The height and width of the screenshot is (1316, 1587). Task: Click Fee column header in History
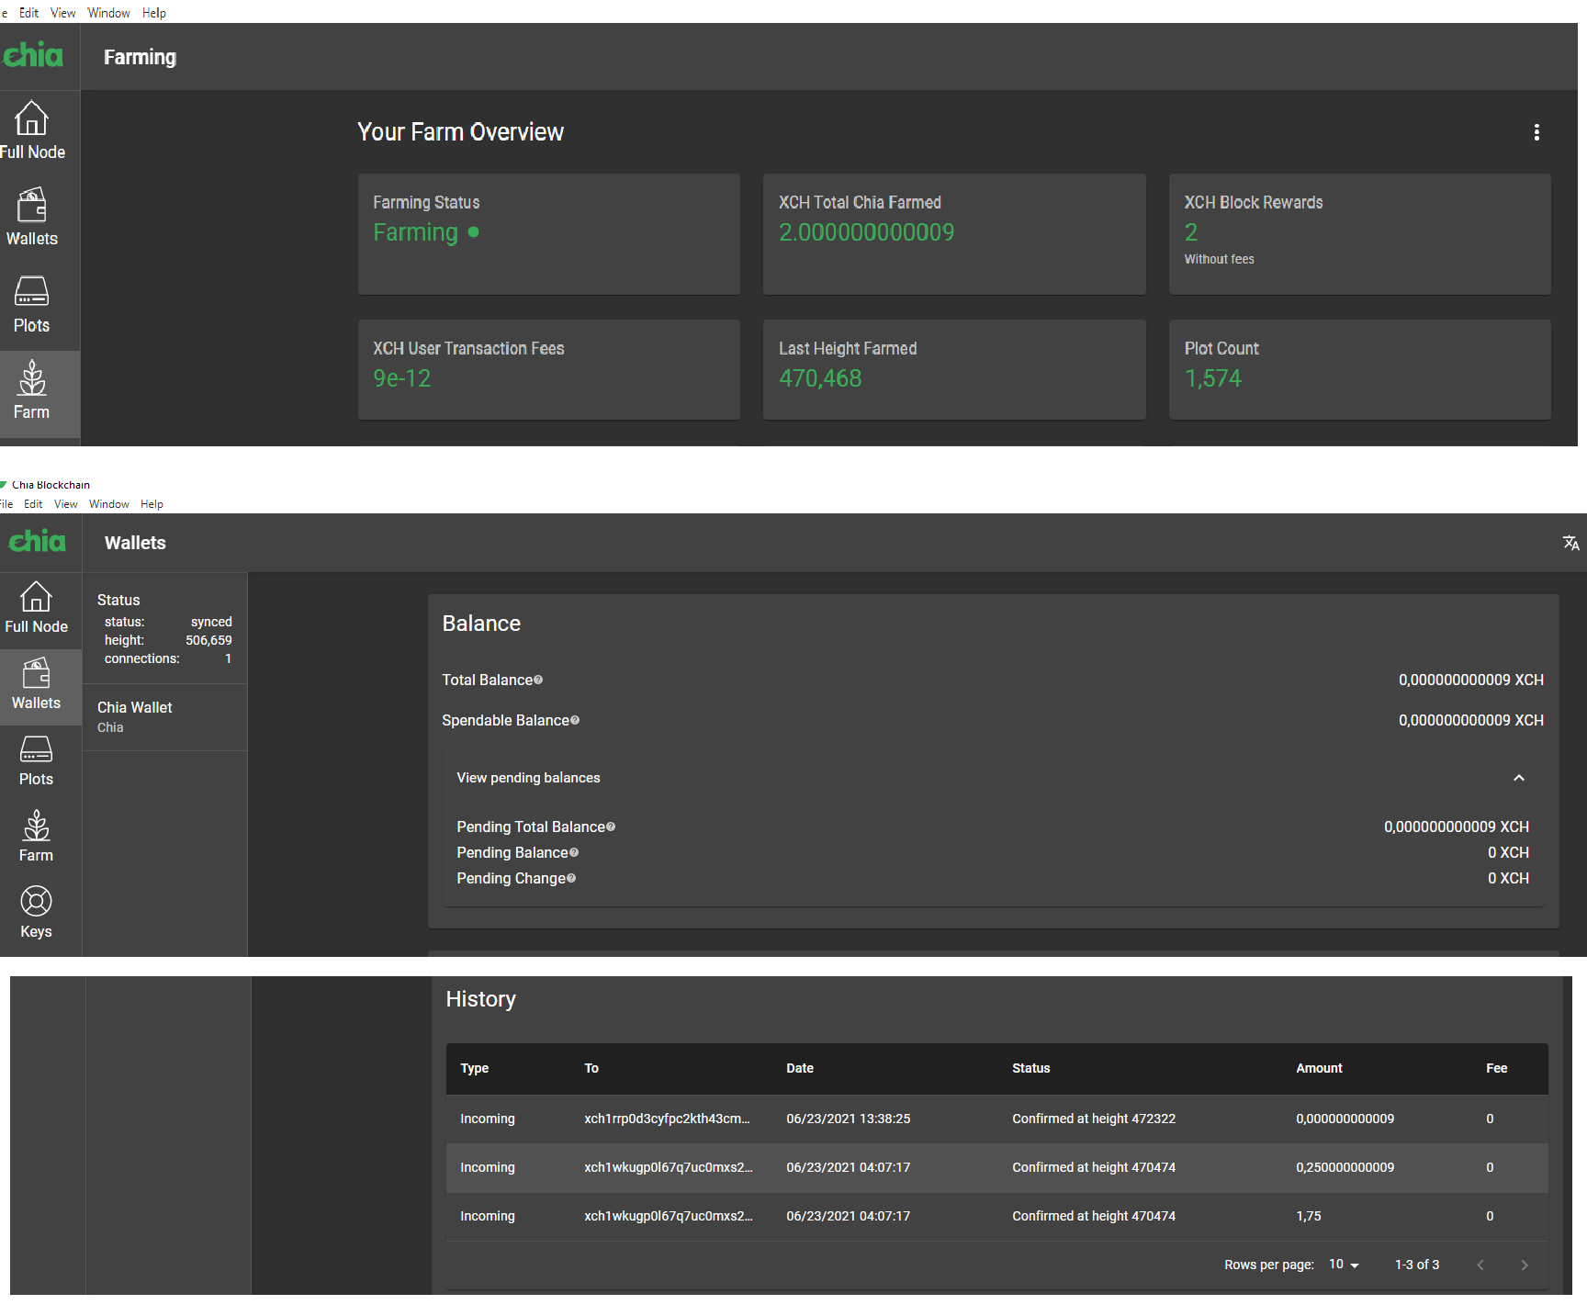pos(1497,1068)
